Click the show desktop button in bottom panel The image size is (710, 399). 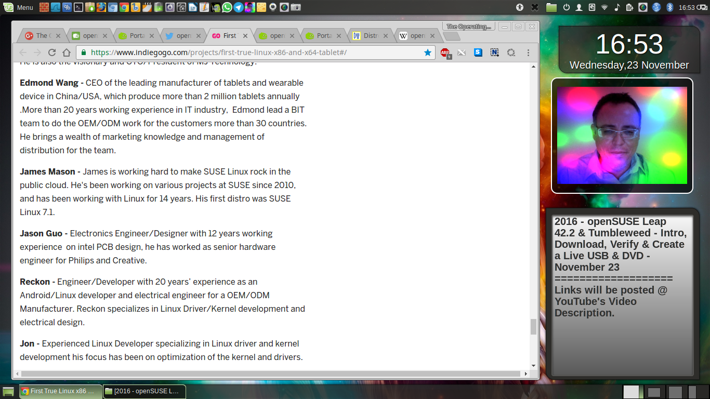pyautogui.click(x=8, y=392)
